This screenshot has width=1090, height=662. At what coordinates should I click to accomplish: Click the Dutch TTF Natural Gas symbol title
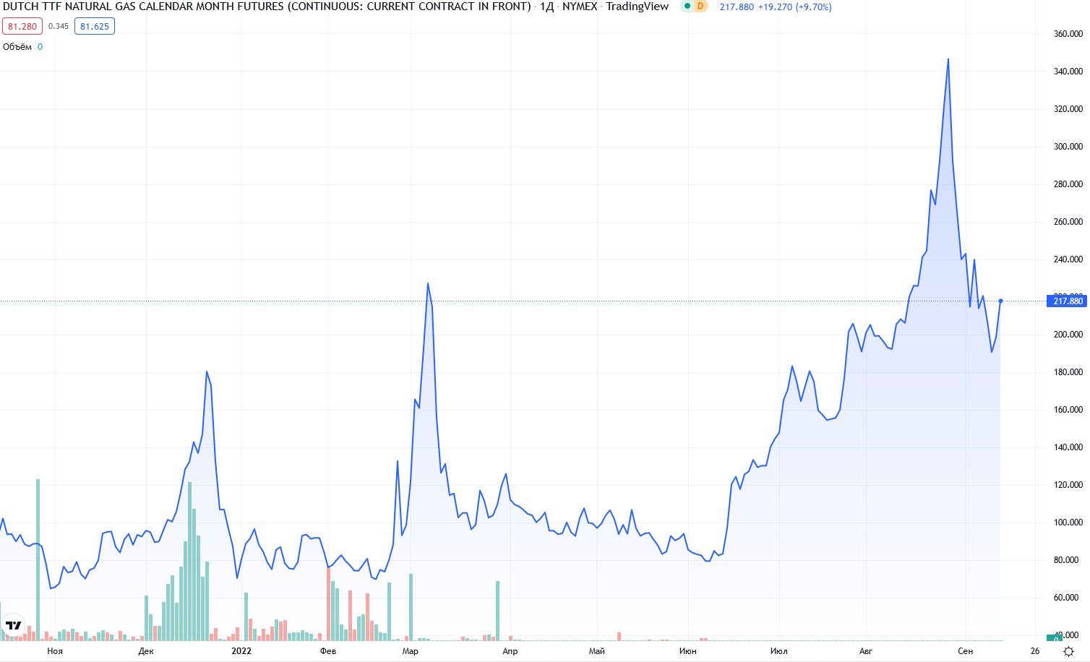pos(266,7)
